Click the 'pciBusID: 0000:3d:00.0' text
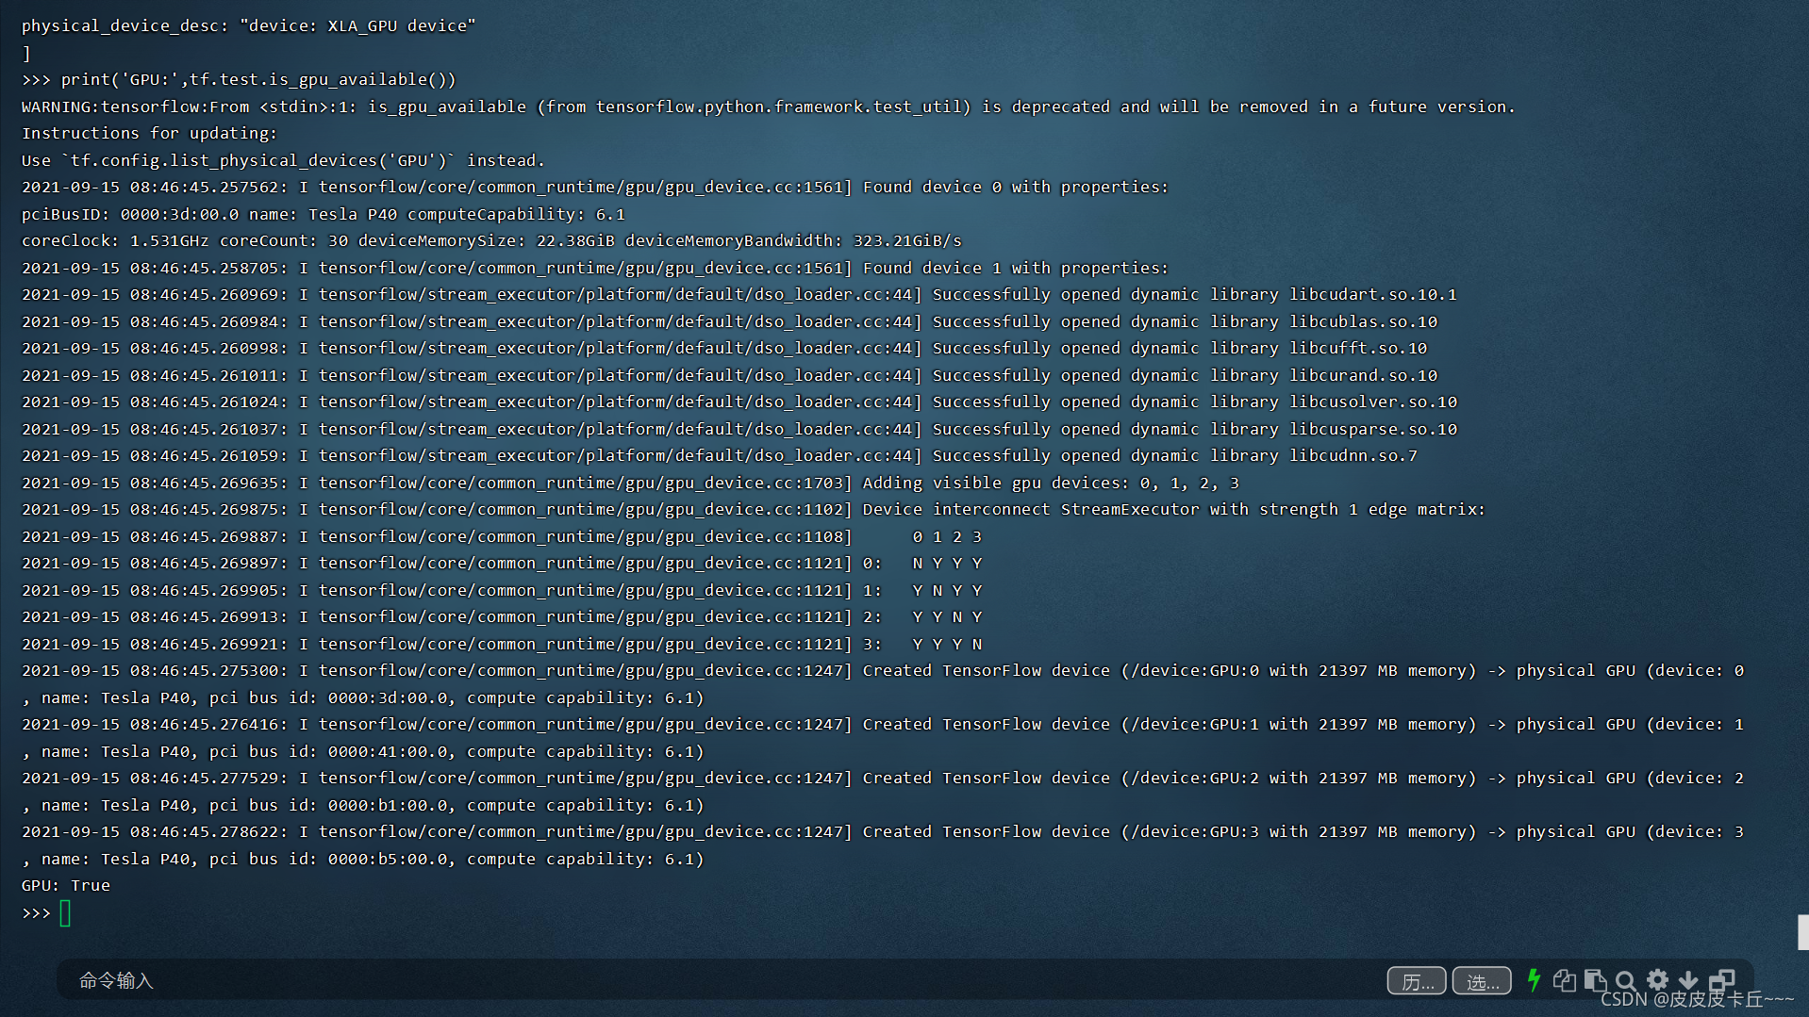This screenshot has width=1809, height=1017. coord(130,215)
